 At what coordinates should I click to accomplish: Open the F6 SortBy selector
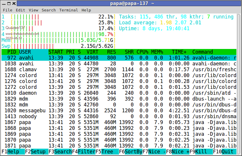131,152
